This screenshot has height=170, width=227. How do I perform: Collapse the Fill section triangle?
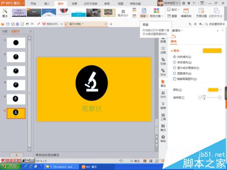(172, 51)
